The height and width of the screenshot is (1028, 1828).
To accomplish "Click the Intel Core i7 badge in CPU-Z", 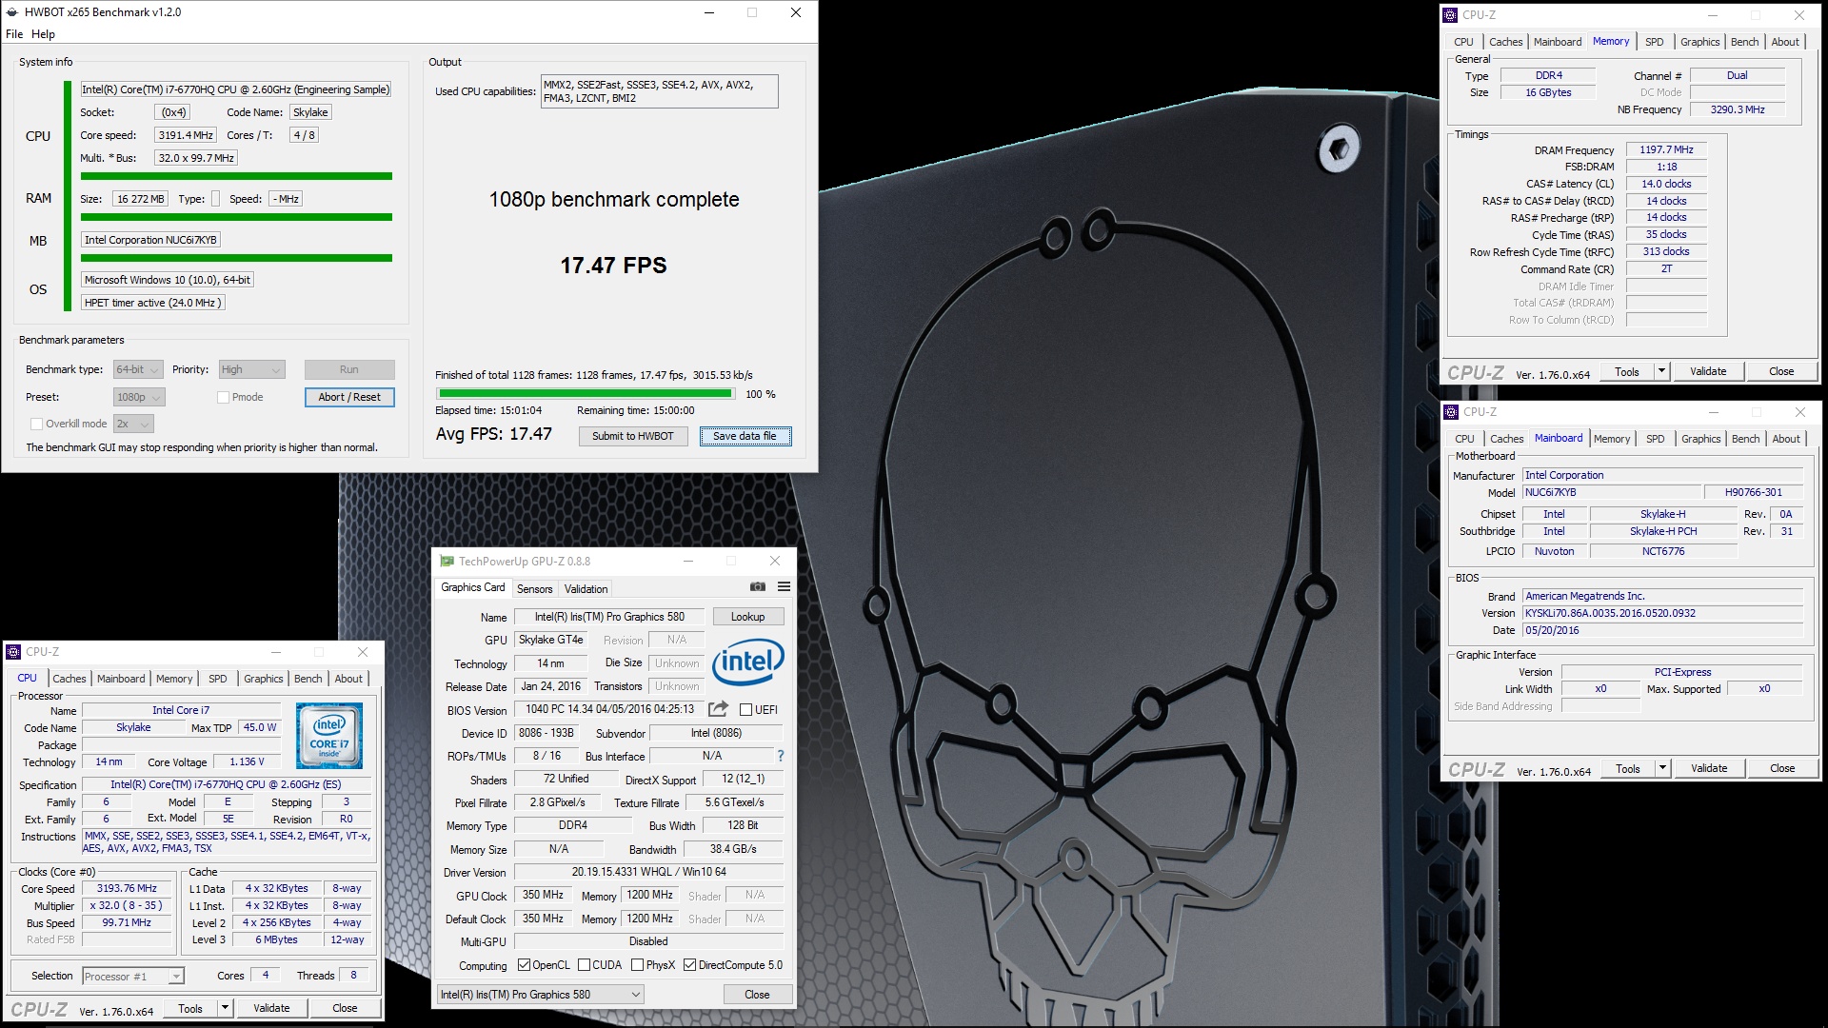I will click(329, 736).
